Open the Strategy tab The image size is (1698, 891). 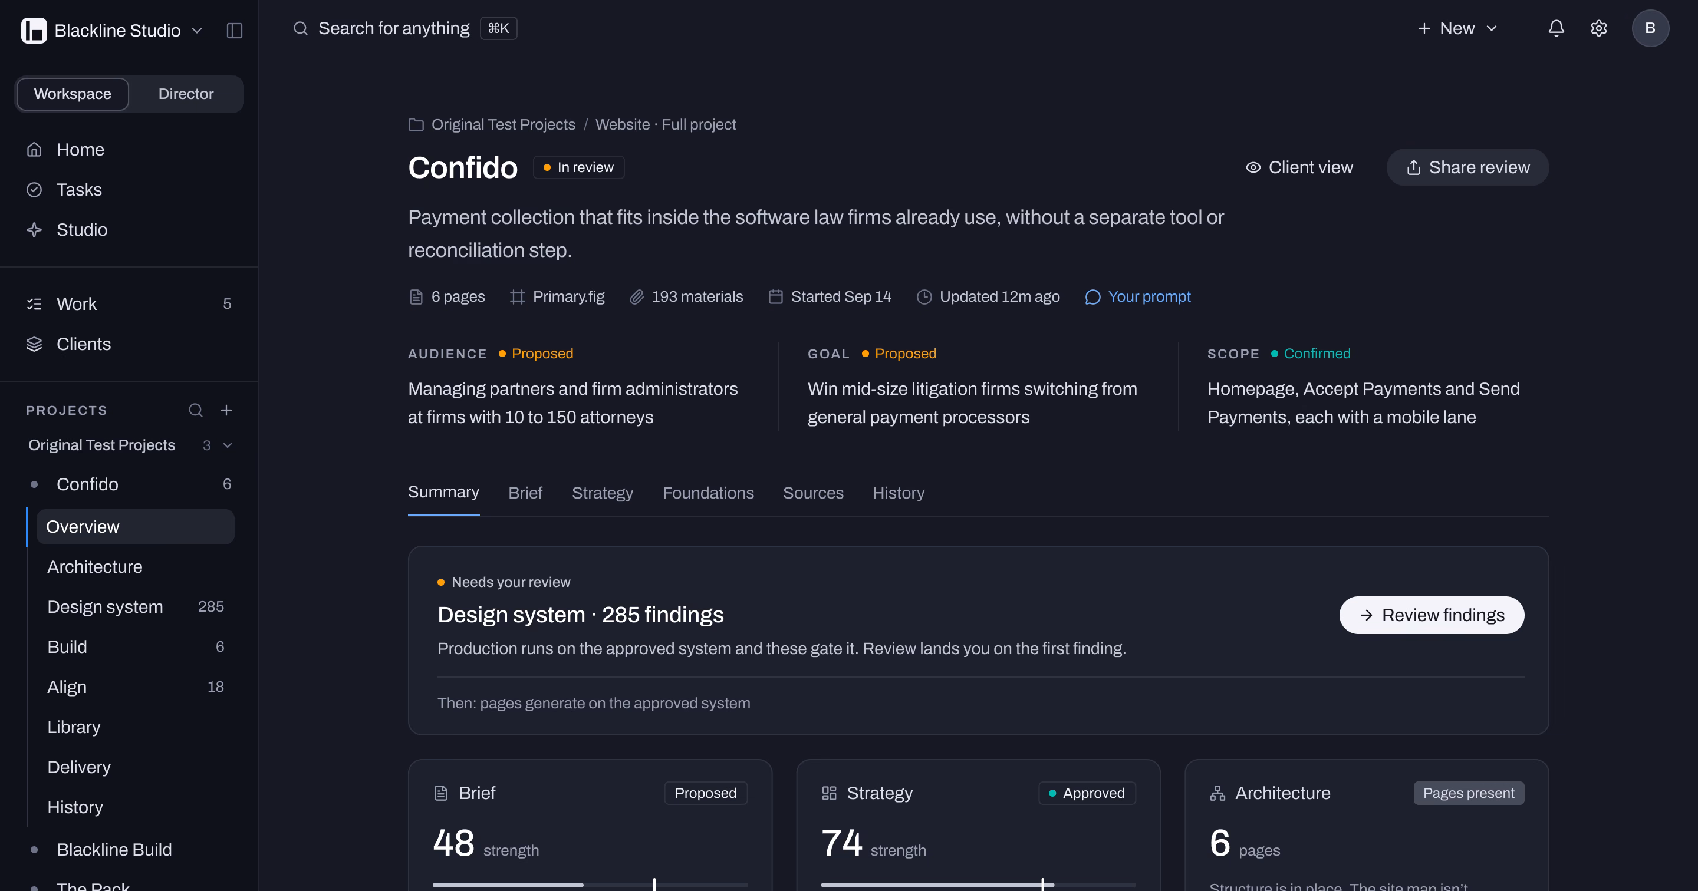point(603,493)
